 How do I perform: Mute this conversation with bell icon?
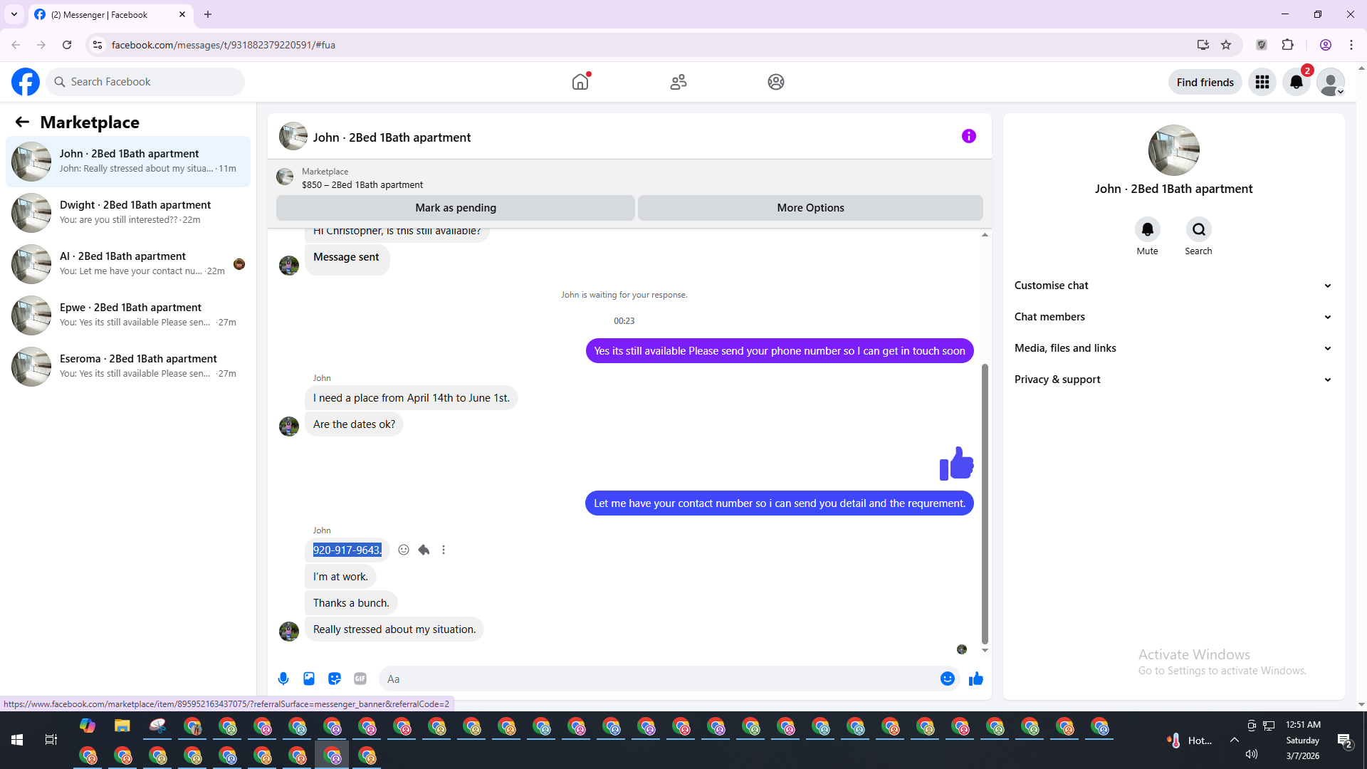click(1147, 229)
